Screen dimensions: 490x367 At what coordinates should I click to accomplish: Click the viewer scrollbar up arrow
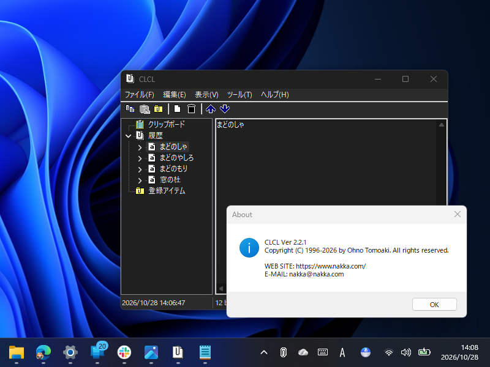click(x=441, y=125)
